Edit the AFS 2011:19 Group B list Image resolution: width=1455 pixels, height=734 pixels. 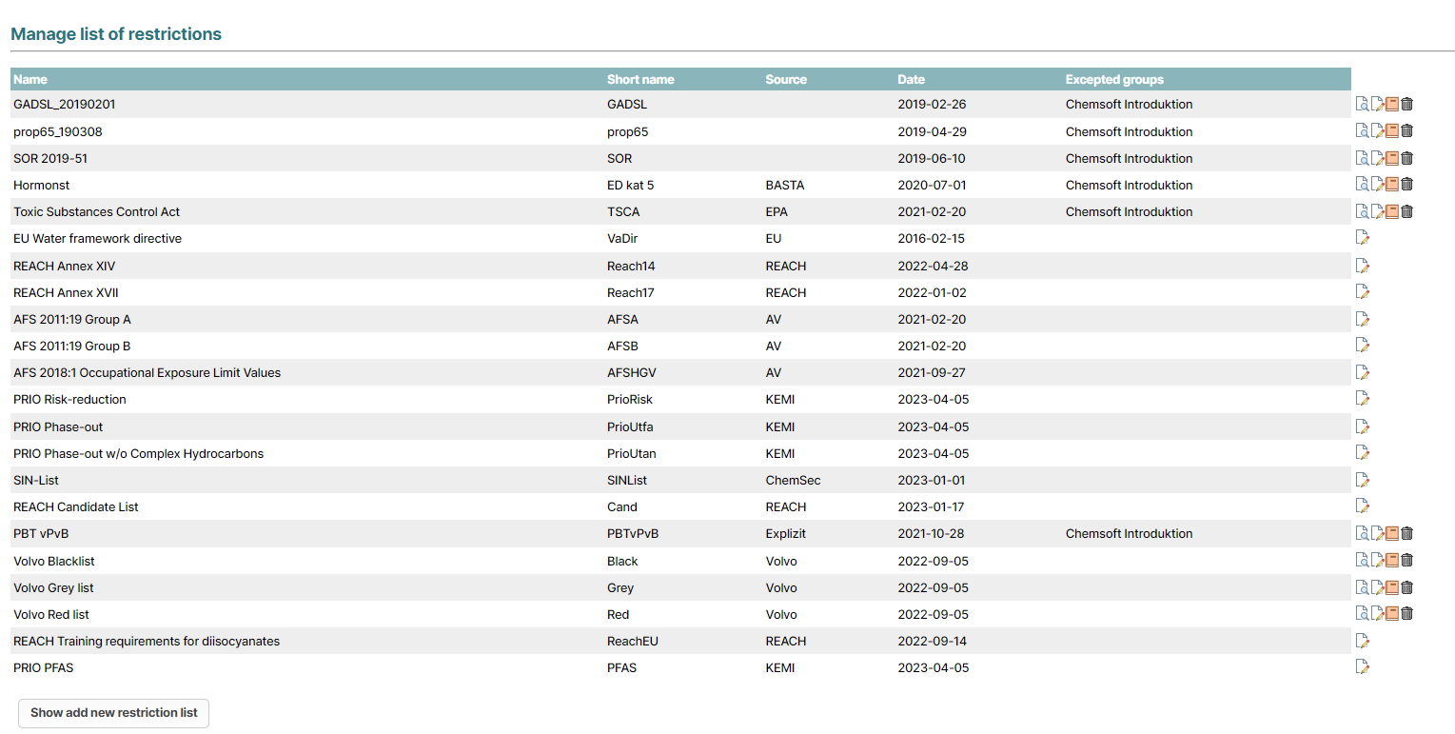point(1362,346)
